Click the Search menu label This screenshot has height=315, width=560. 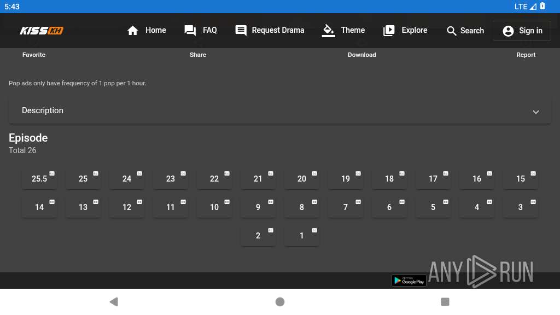pos(472,31)
